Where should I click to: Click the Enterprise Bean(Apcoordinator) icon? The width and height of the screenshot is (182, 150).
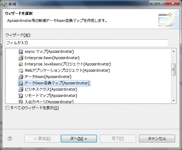coord(21,58)
